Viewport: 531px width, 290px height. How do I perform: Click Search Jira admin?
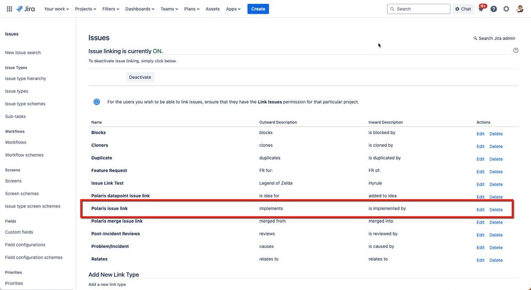[x=494, y=38]
